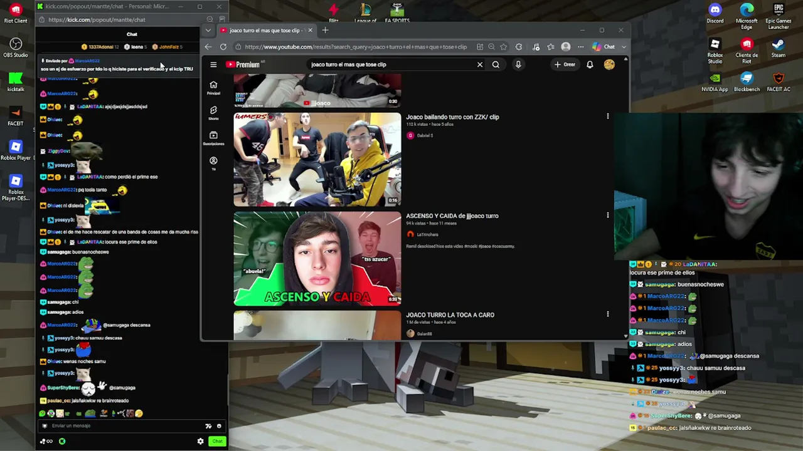The image size is (803, 451).
Task: Go back in the YouTube browser window
Action: pos(208,47)
